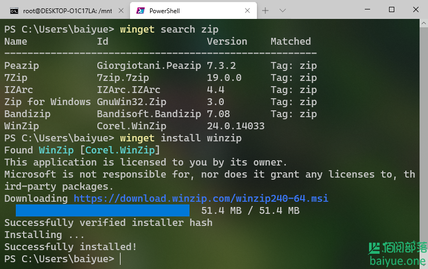
Task: Click 'Successfully verified installer hash' line
Action: pos(108,223)
